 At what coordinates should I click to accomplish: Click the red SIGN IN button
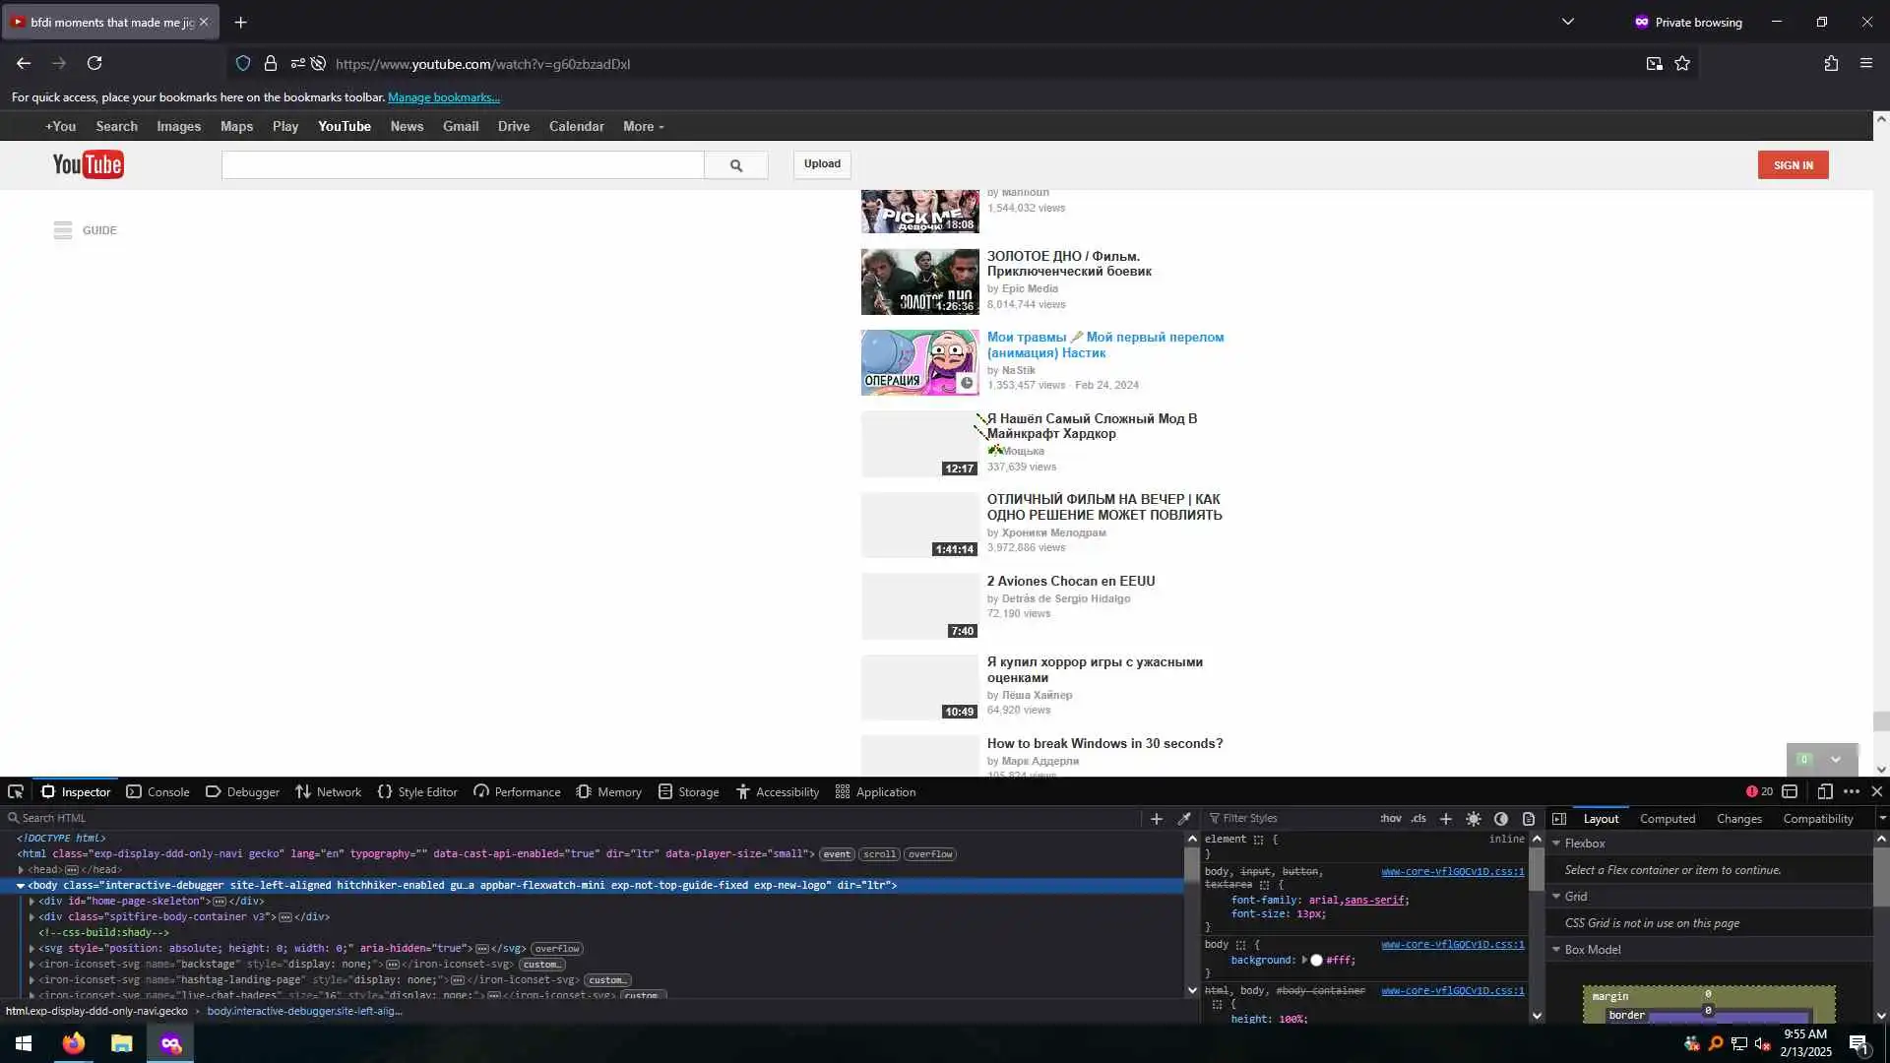point(1793,165)
